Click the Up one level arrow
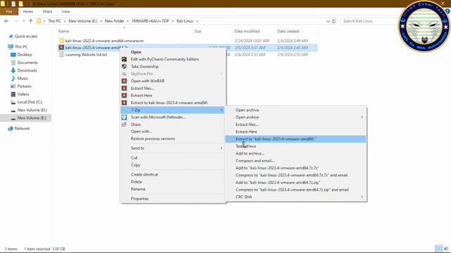 tap(31, 21)
